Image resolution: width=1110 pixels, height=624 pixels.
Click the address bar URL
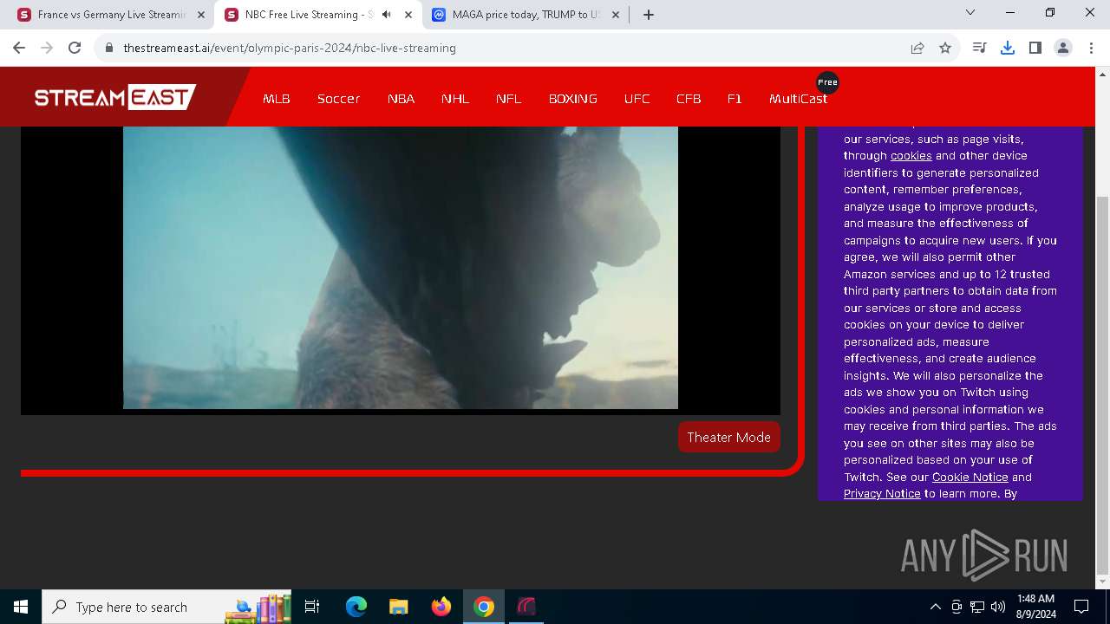pyautogui.click(x=290, y=48)
